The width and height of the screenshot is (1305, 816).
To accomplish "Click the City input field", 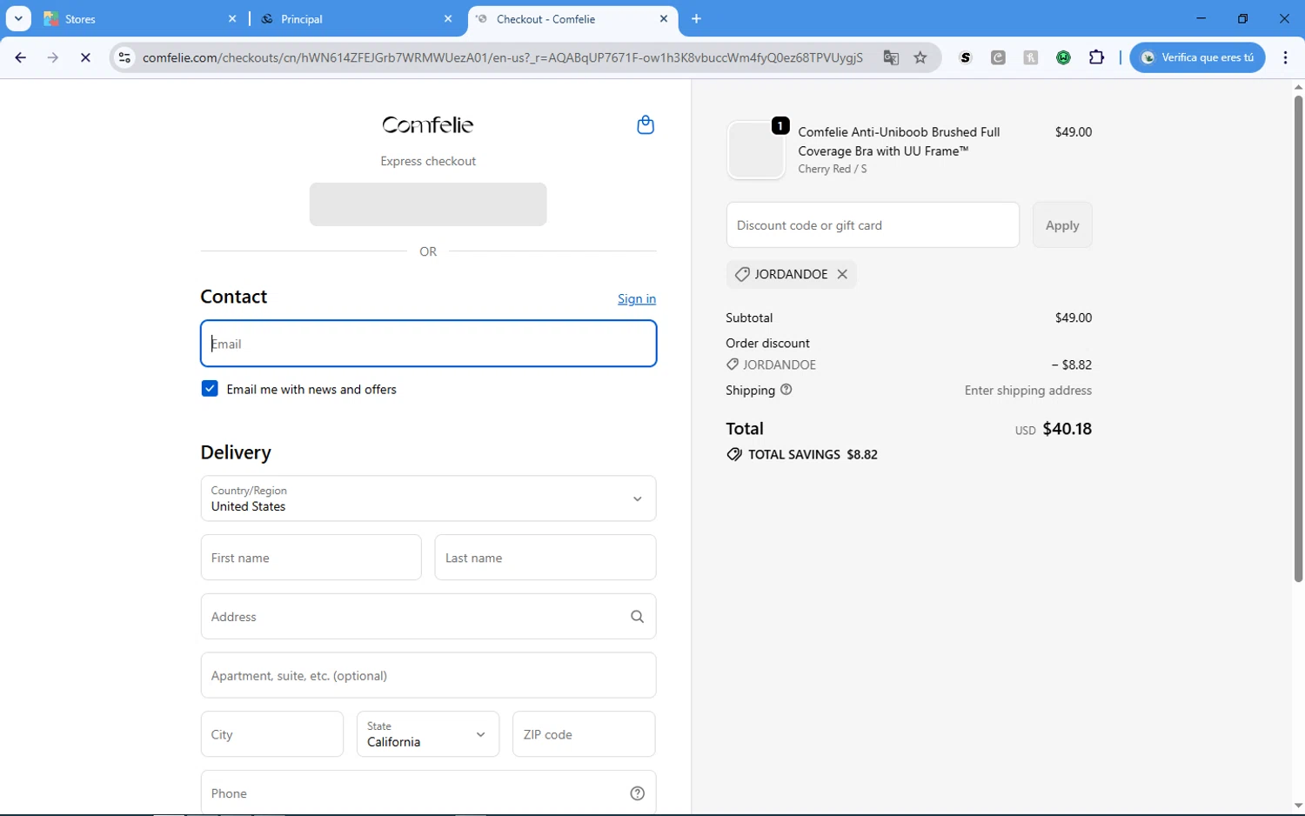I will (272, 734).
